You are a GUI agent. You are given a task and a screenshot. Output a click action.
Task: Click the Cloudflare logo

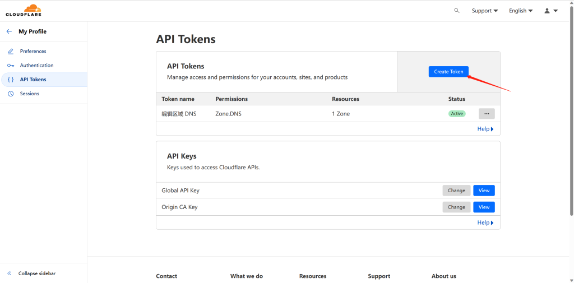24,10
